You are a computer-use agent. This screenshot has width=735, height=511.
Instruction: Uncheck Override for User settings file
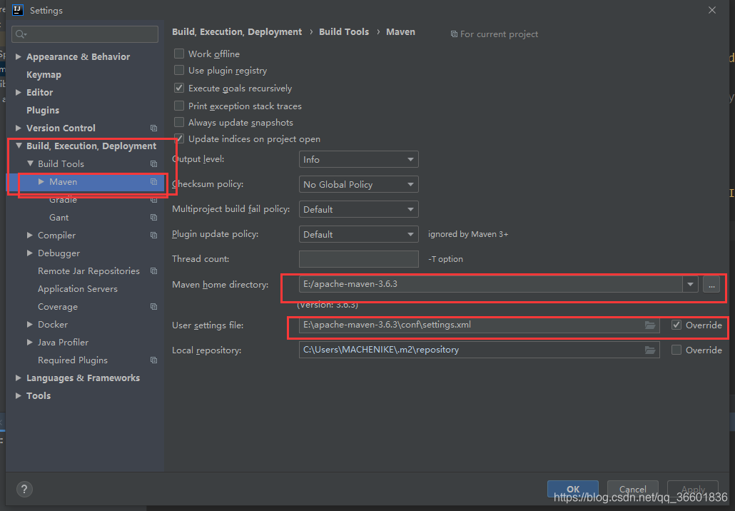[x=676, y=325]
